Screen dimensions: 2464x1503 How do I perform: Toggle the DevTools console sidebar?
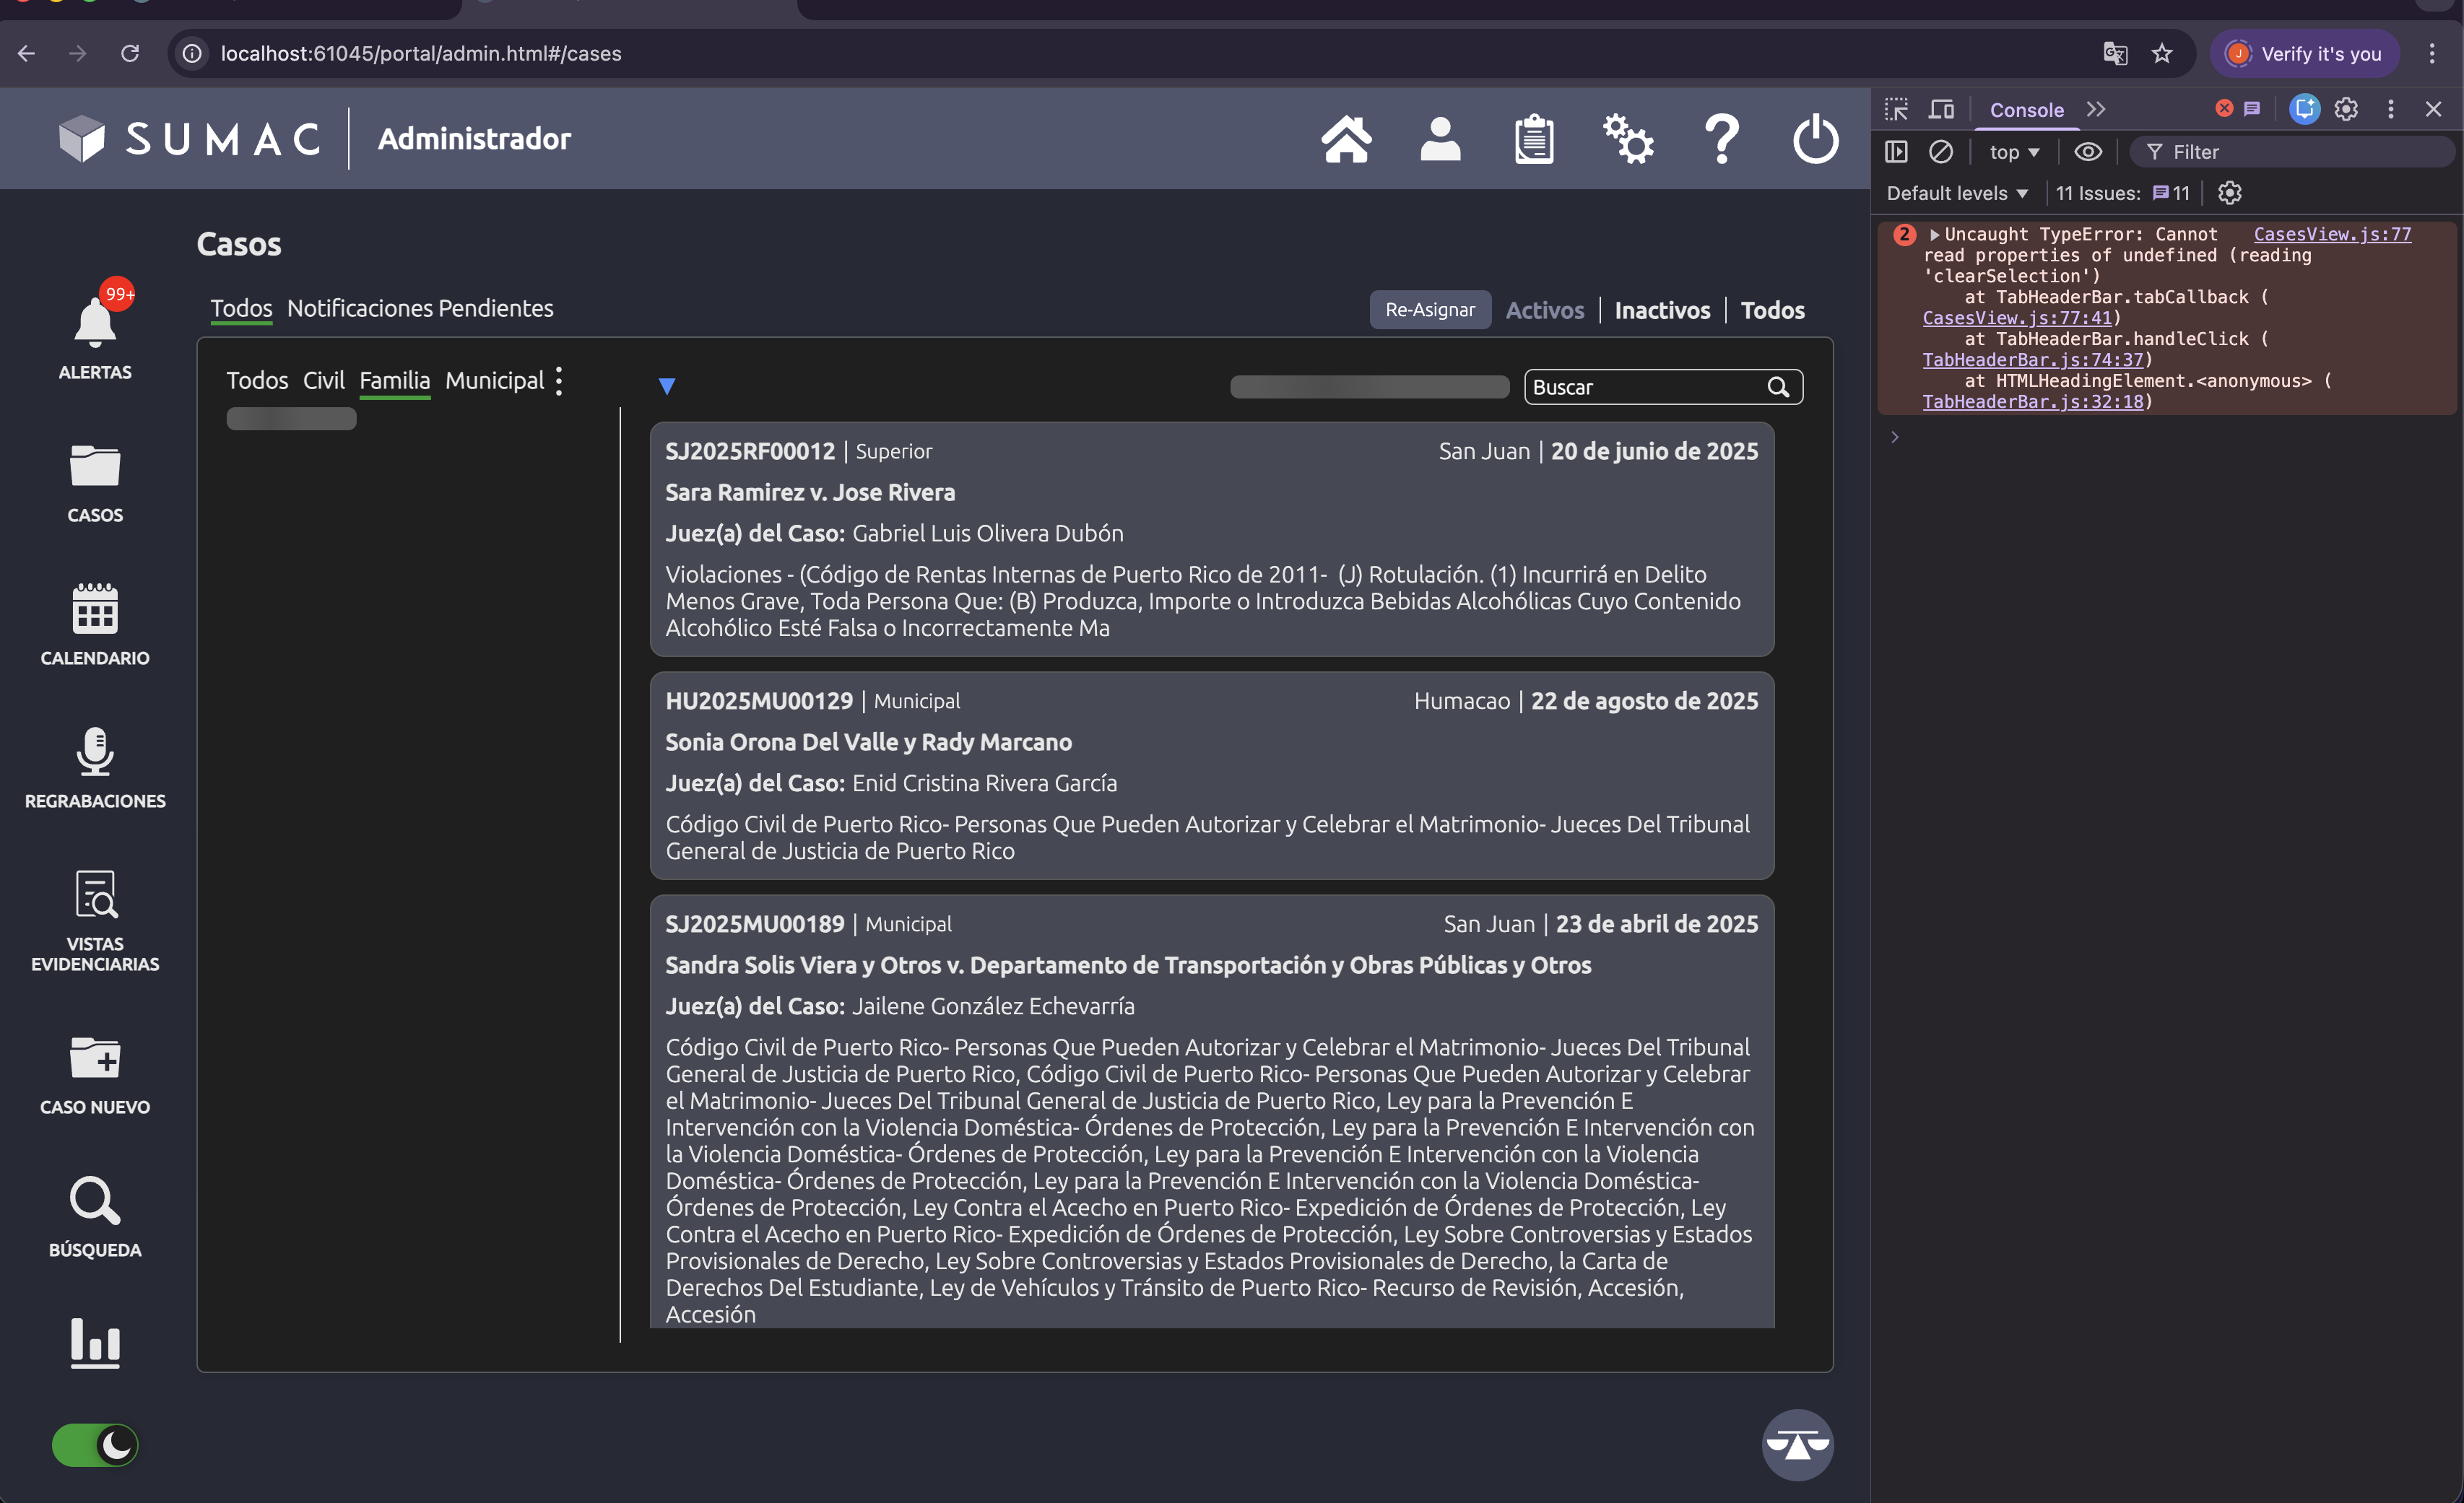(1896, 152)
